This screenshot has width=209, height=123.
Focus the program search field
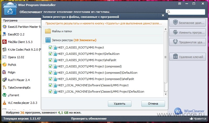pos(185,12)
